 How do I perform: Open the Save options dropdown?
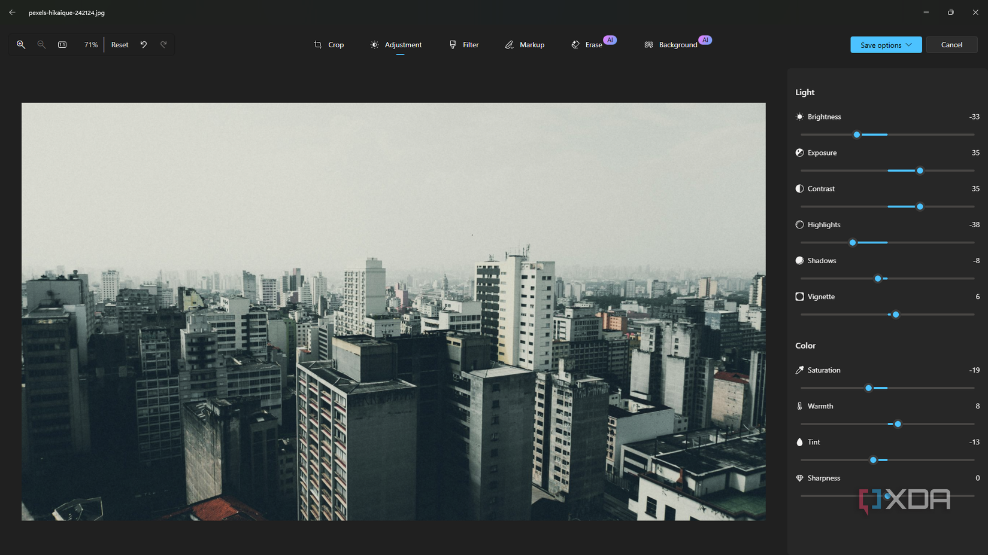tap(886, 44)
